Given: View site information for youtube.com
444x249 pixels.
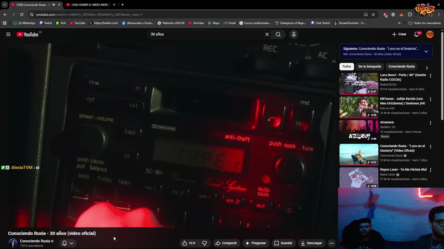Looking at the screenshot, I should click(32, 15).
